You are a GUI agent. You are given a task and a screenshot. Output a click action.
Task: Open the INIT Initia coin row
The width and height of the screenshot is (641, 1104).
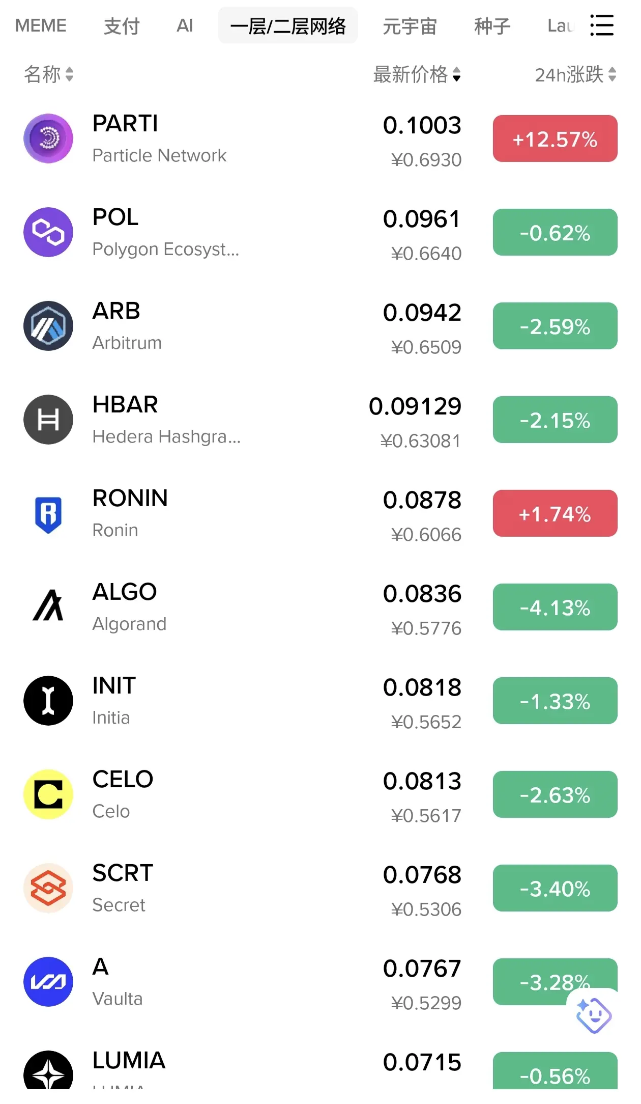(320, 701)
